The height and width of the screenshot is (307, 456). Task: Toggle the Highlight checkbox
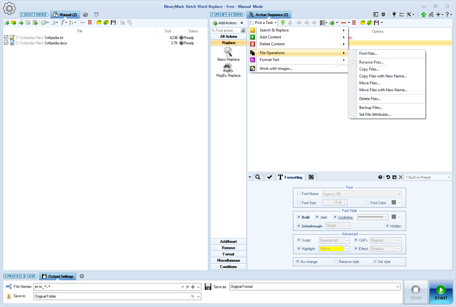tap(299, 248)
